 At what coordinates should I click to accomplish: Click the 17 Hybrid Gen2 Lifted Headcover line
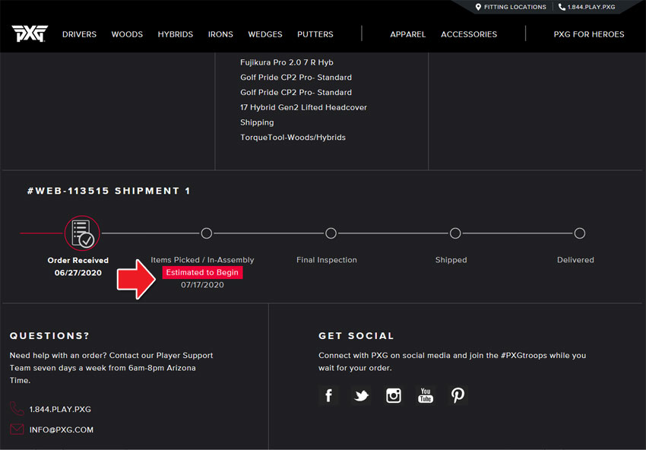tap(303, 107)
